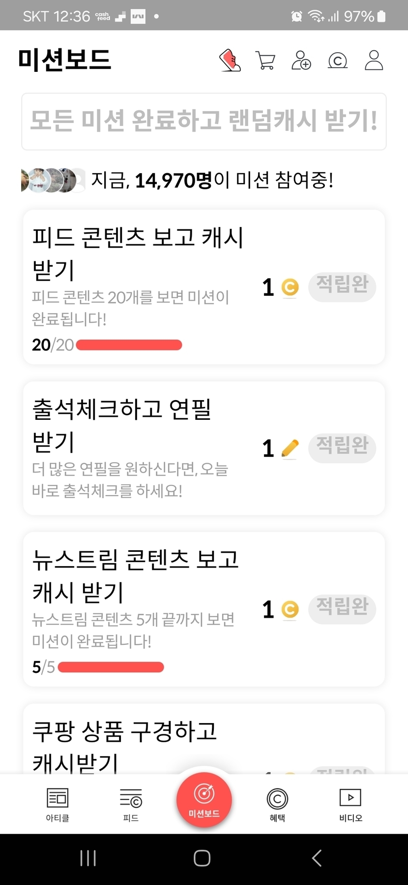Tap the random cash banner at top
The height and width of the screenshot is (885, 408).
coord(204,121)
